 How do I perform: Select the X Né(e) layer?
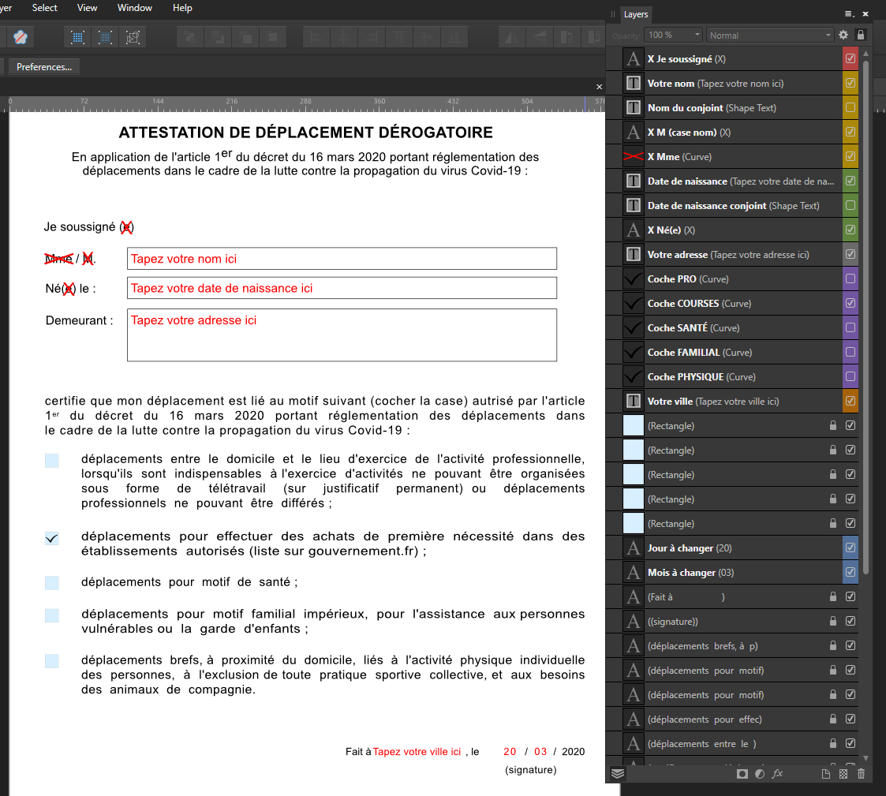[732, 230]
